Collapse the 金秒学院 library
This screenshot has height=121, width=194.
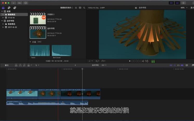coord(2,21)
